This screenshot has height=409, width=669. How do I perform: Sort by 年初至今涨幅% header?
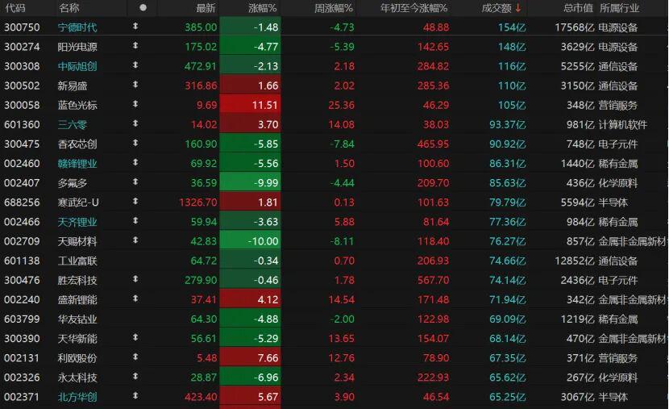[413, 8]
